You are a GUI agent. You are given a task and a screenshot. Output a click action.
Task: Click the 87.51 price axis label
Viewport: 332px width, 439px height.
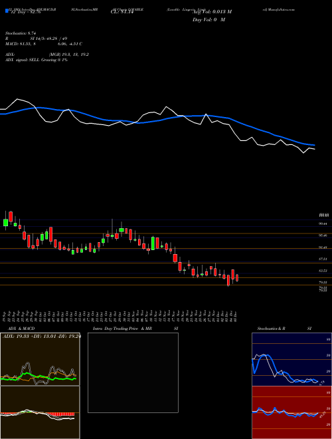(323, 259)
